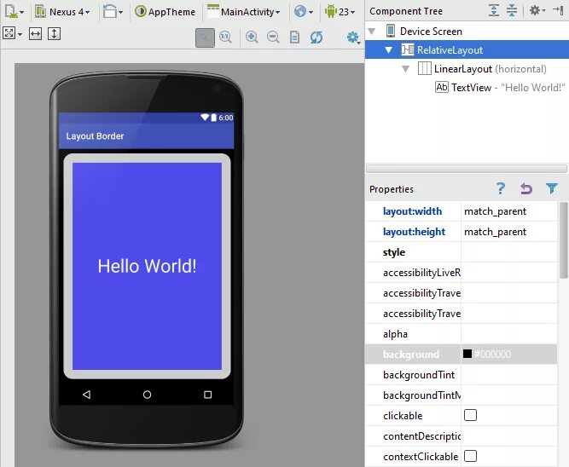Zoom to actual size 1:1
This screenshot has height=467, width=569.
tap(225, 37)
